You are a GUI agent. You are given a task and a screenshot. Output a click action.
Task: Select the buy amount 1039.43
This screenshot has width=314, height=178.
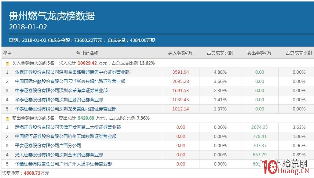pos(180,100)
